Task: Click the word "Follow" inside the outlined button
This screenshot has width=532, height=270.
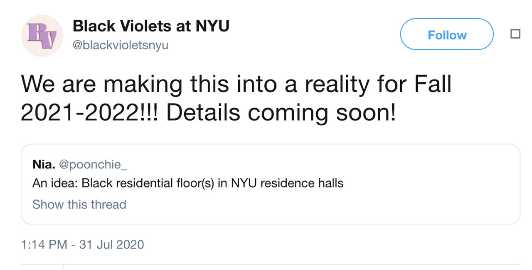Action: (447, 35)
